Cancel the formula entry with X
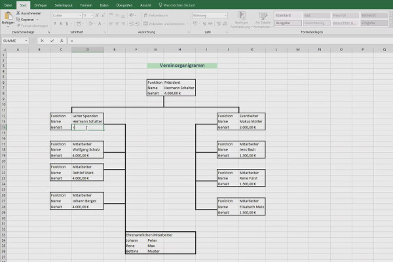The width and height of the screenshot is (393, 262). point(42,41)
